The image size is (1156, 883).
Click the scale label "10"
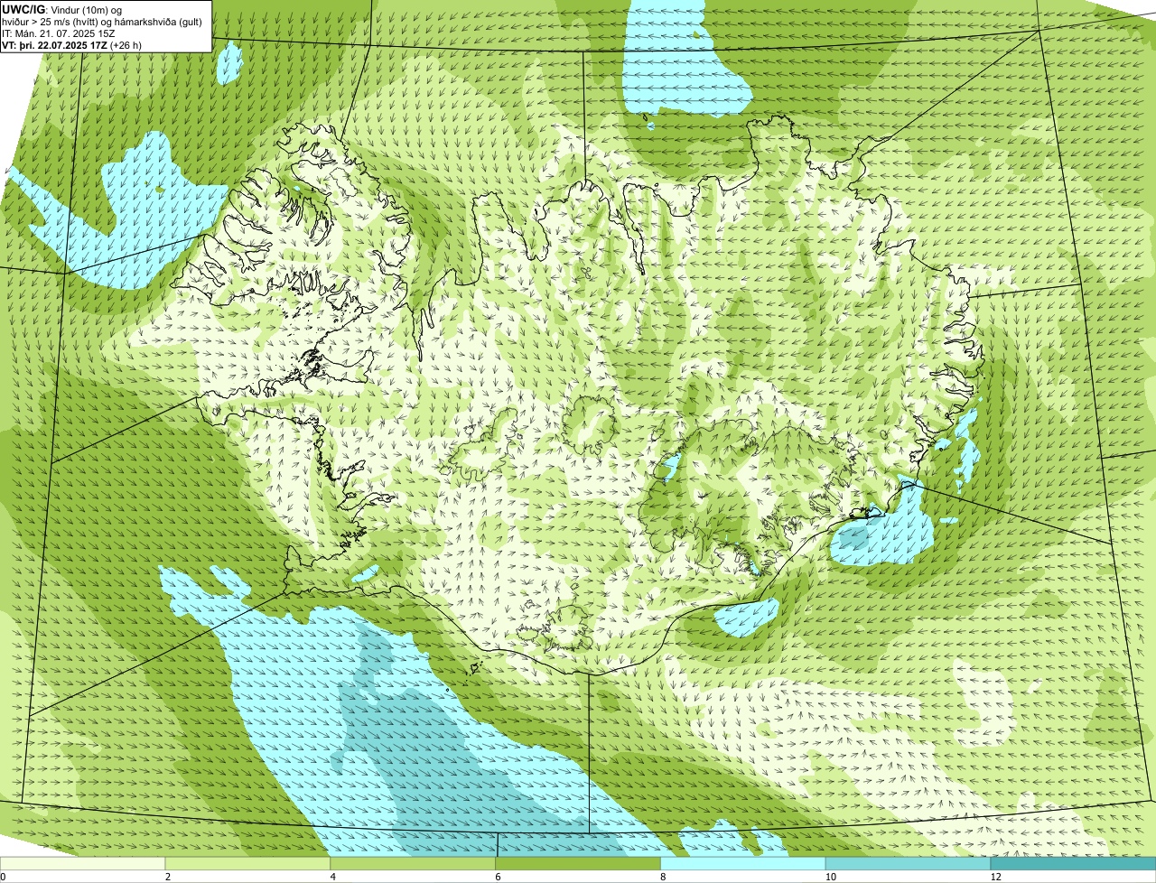coord(829,877)
